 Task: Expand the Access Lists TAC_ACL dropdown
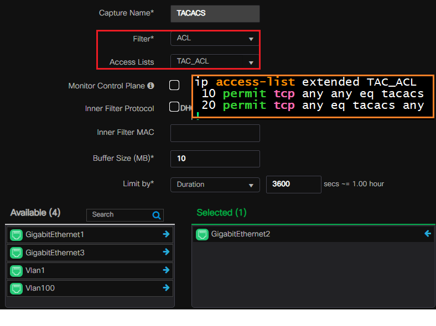(x=215, y=61)
